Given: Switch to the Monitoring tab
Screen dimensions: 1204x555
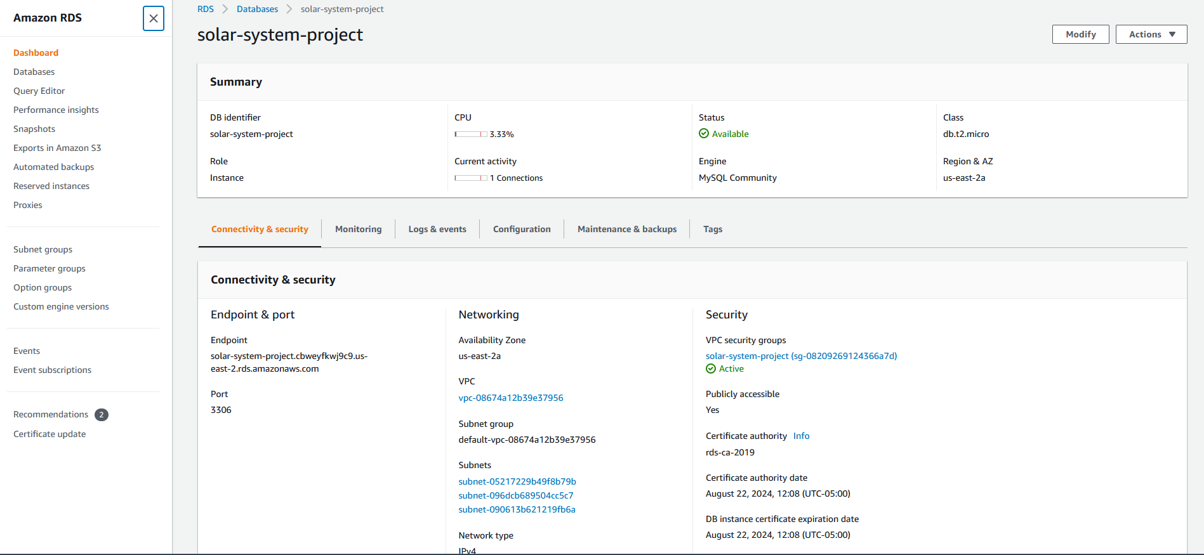Looking at the screenshot, I should click(x=359, y=229).
